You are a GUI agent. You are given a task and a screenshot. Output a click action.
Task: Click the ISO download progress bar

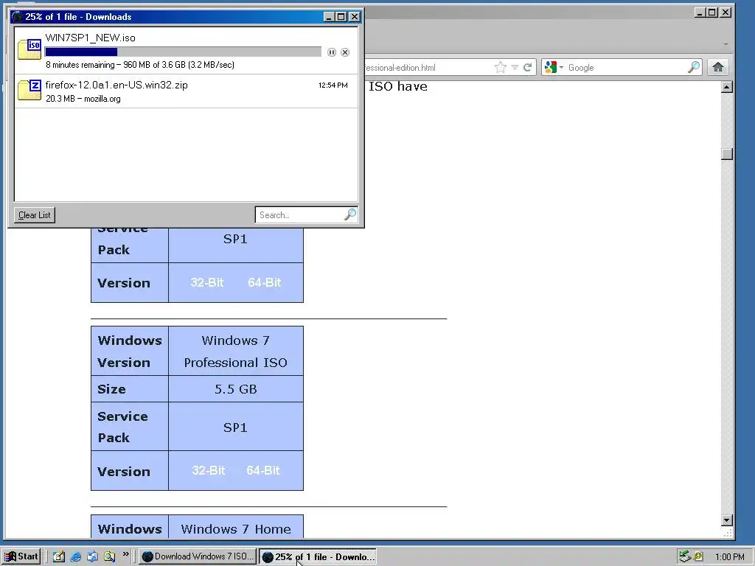[183, 52]
